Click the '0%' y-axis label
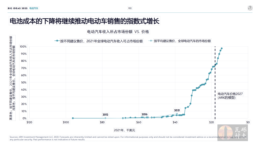Image resolution: width=260 pixels, height=146 pixels. coord(24,118)
